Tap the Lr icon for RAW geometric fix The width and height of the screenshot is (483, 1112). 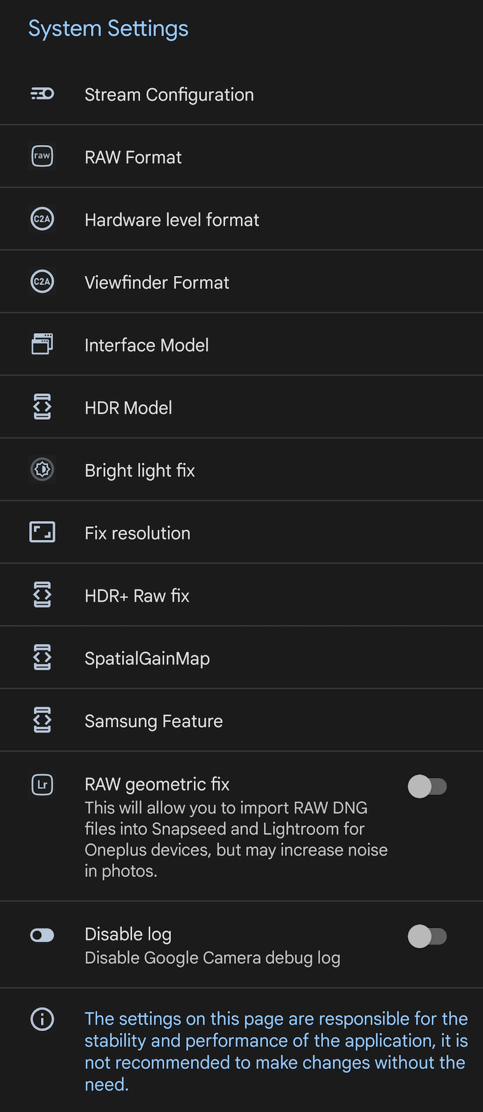coord(42,785)
